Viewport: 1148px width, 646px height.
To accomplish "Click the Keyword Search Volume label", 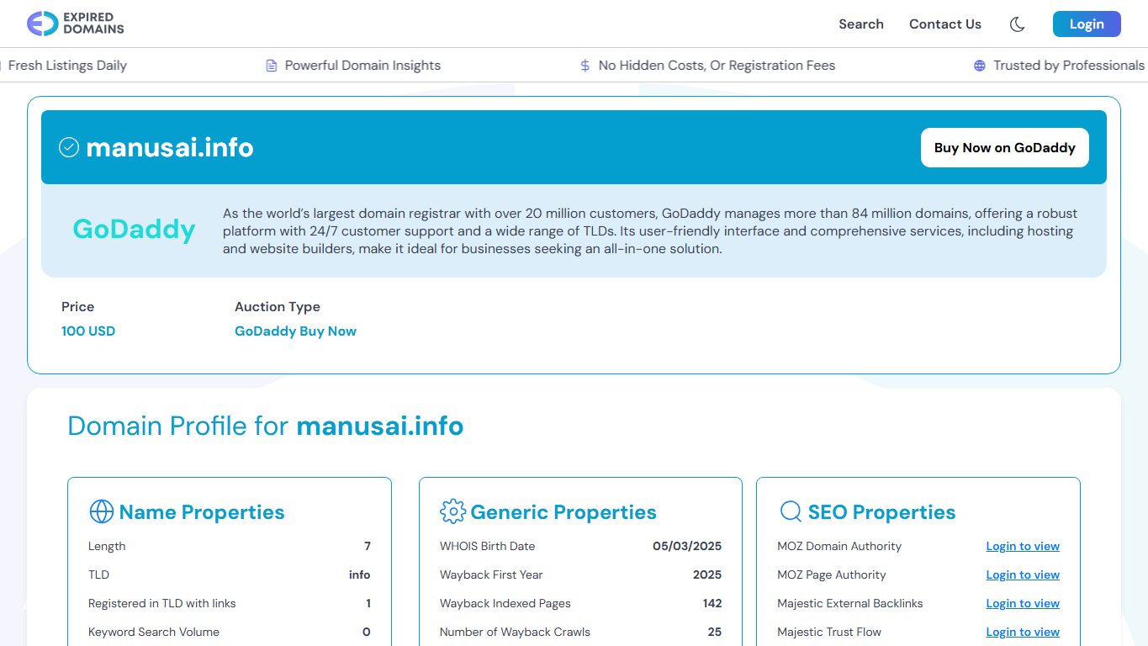I will 154,632.
